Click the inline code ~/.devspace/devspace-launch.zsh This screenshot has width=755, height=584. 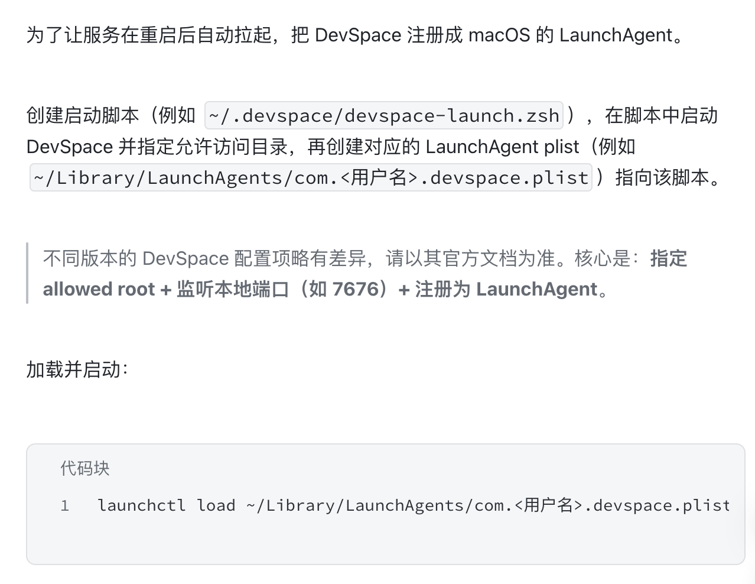(384, 115)
